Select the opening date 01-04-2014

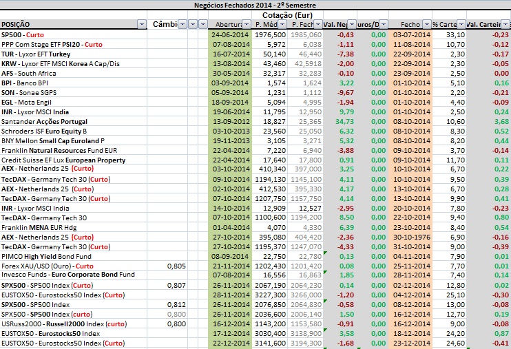coord(230,227)
